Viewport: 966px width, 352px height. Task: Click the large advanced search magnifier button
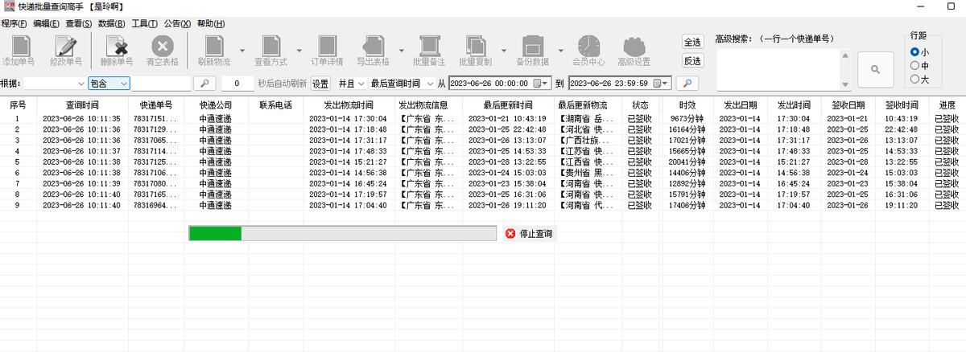coord(875,70)
